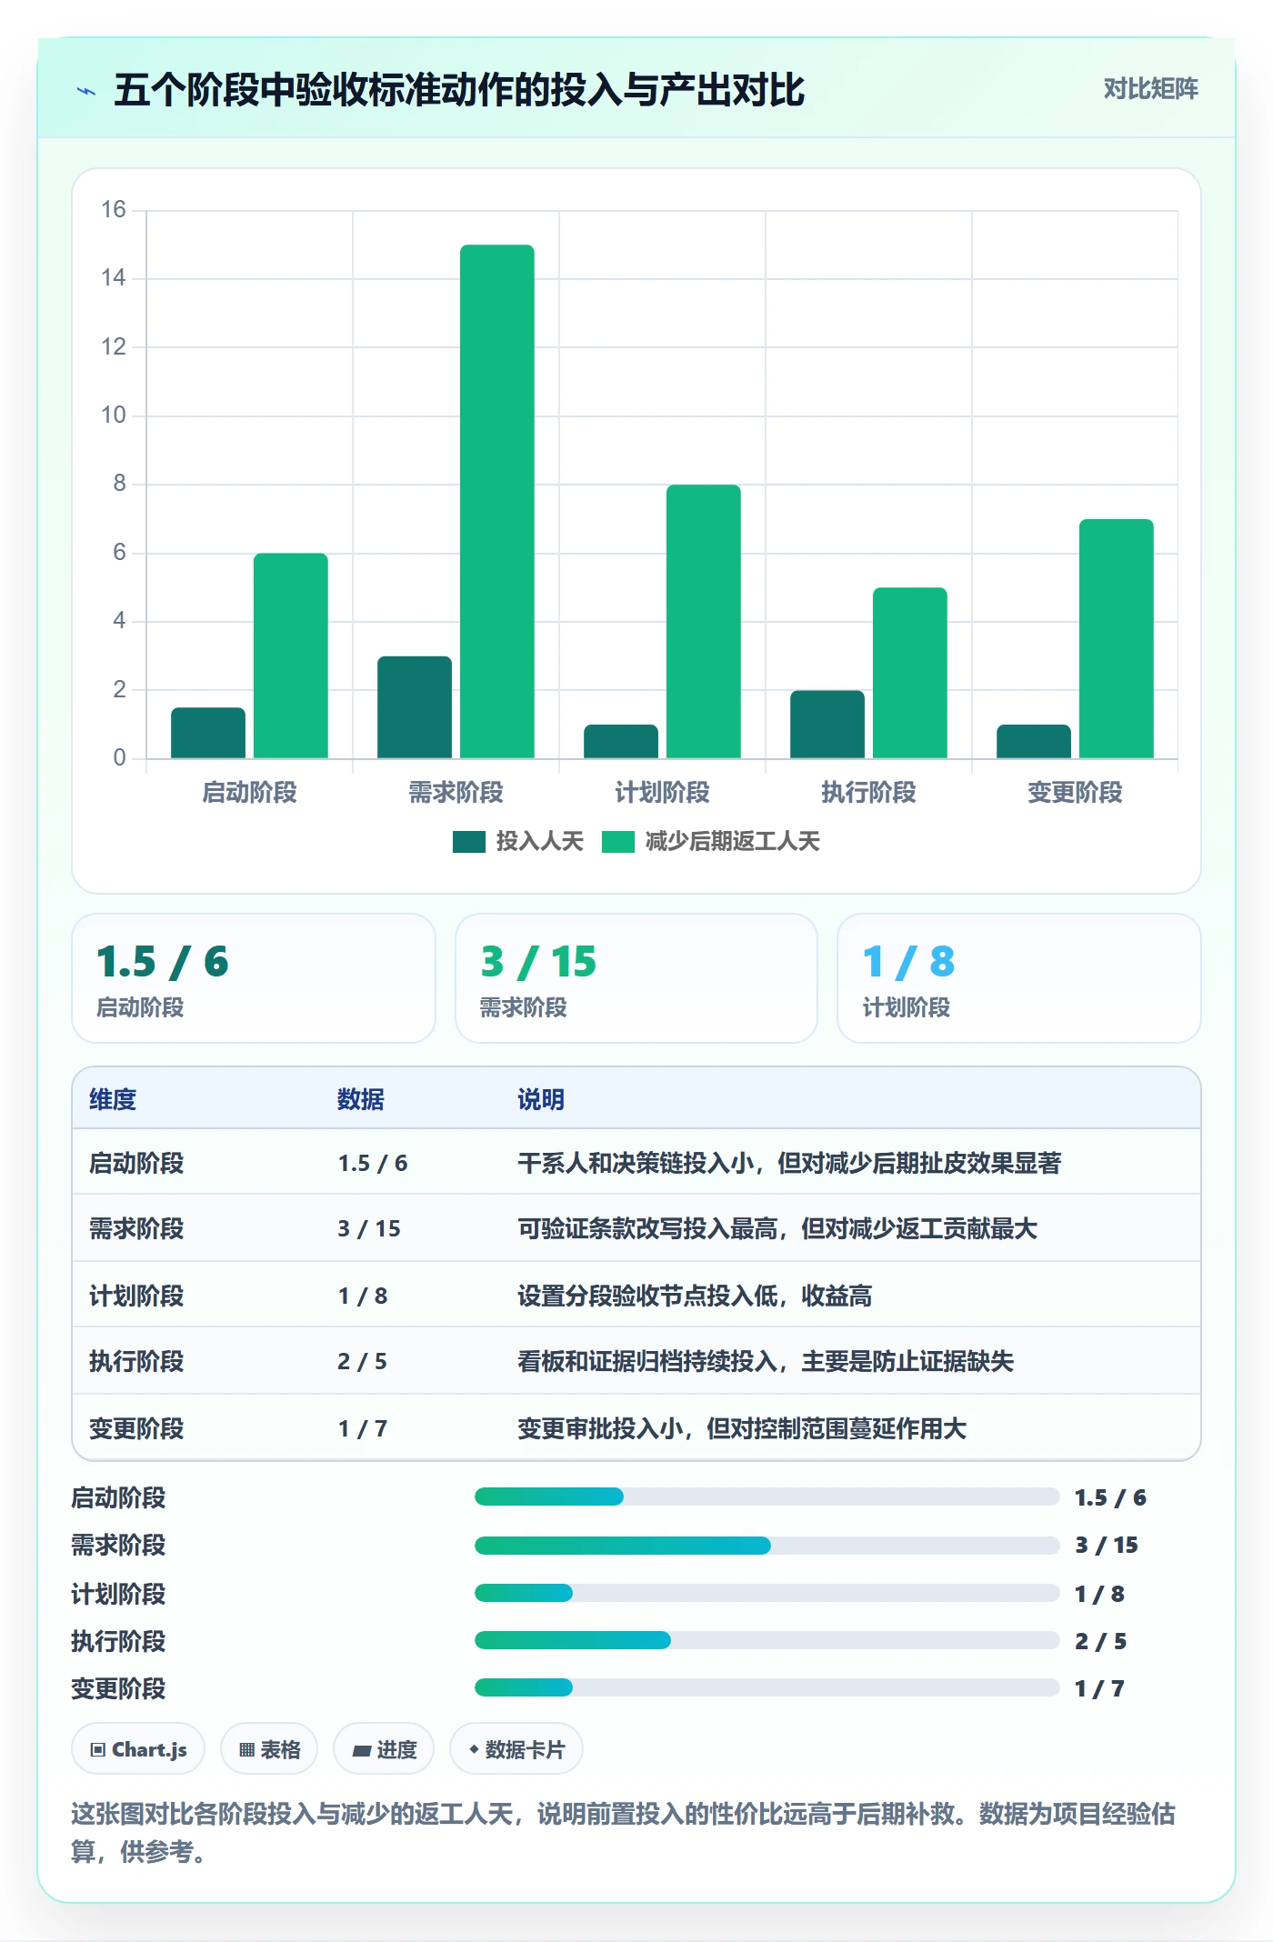The height and width of the screenshot is (1942, 1273).
Task: Click the bar icon in 进度 tag
Action: (x=361, y=1750)
